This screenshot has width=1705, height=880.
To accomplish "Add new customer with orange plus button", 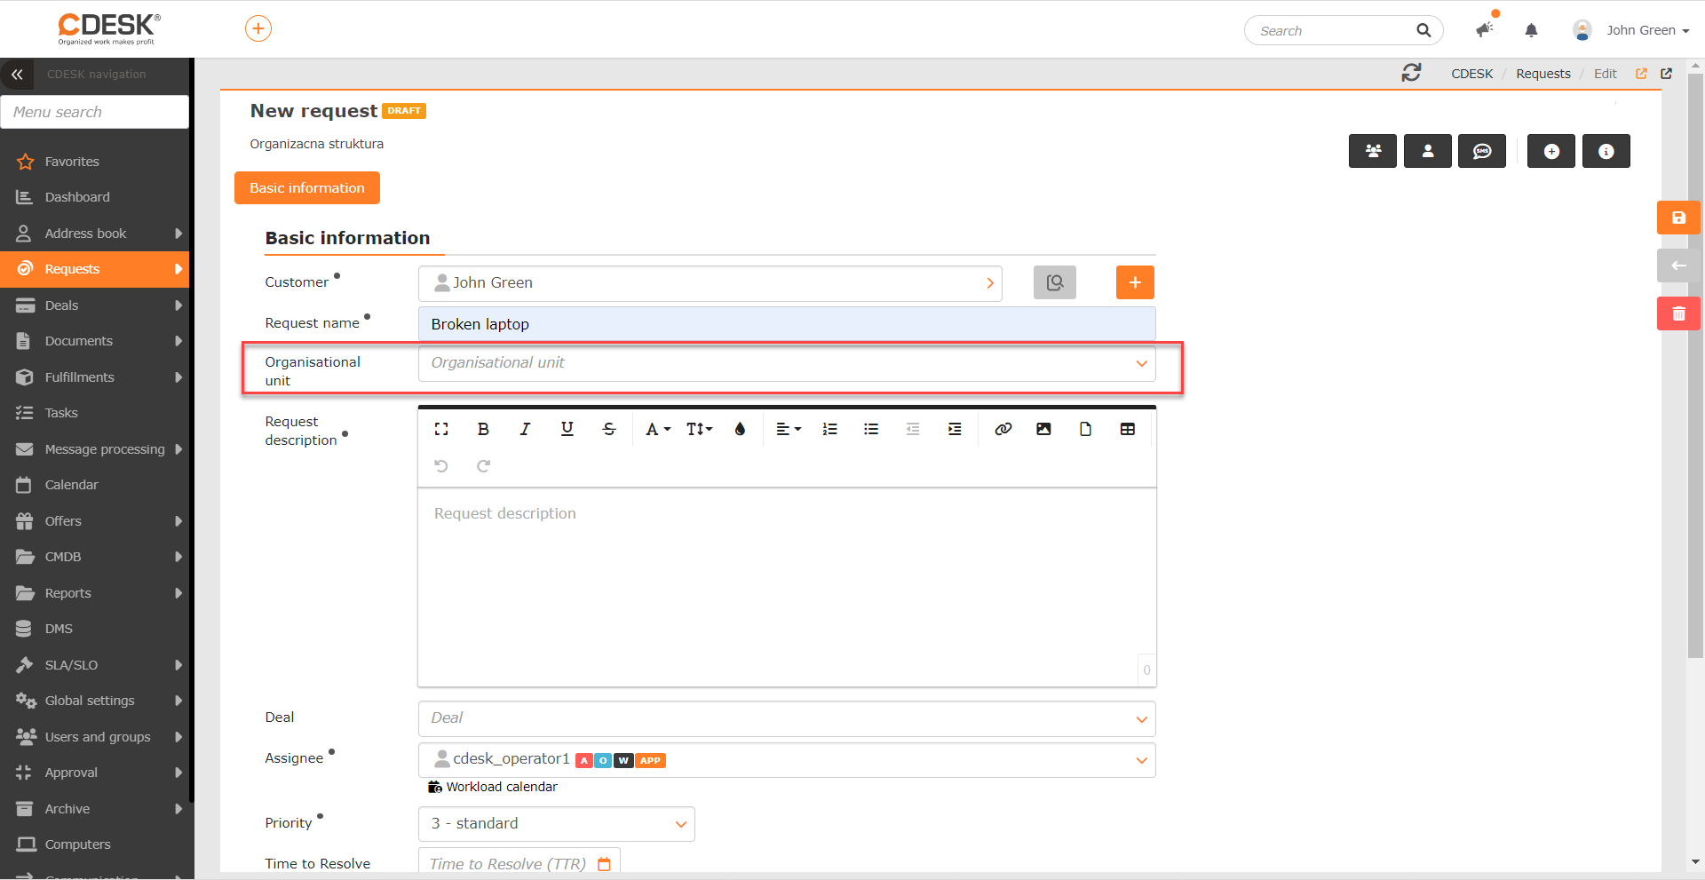I will 1135,282.
